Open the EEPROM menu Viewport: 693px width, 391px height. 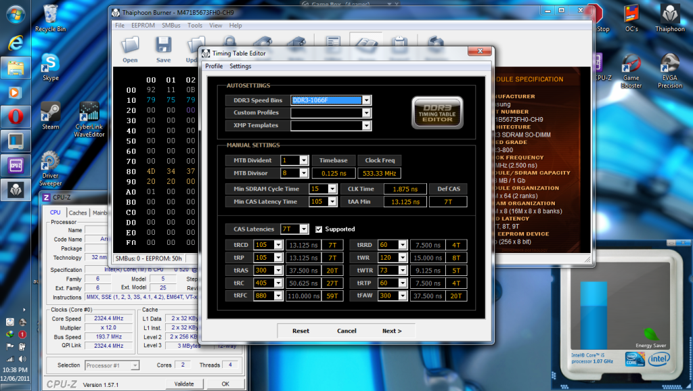pos(143,26)
